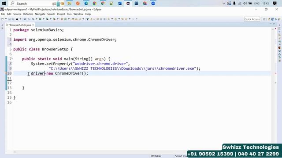The width and height of the screenshot is (282, 158).
Task: Switch to the highlighted Java perspective icon
Action: pyautogui.click(x=272, y=19)
